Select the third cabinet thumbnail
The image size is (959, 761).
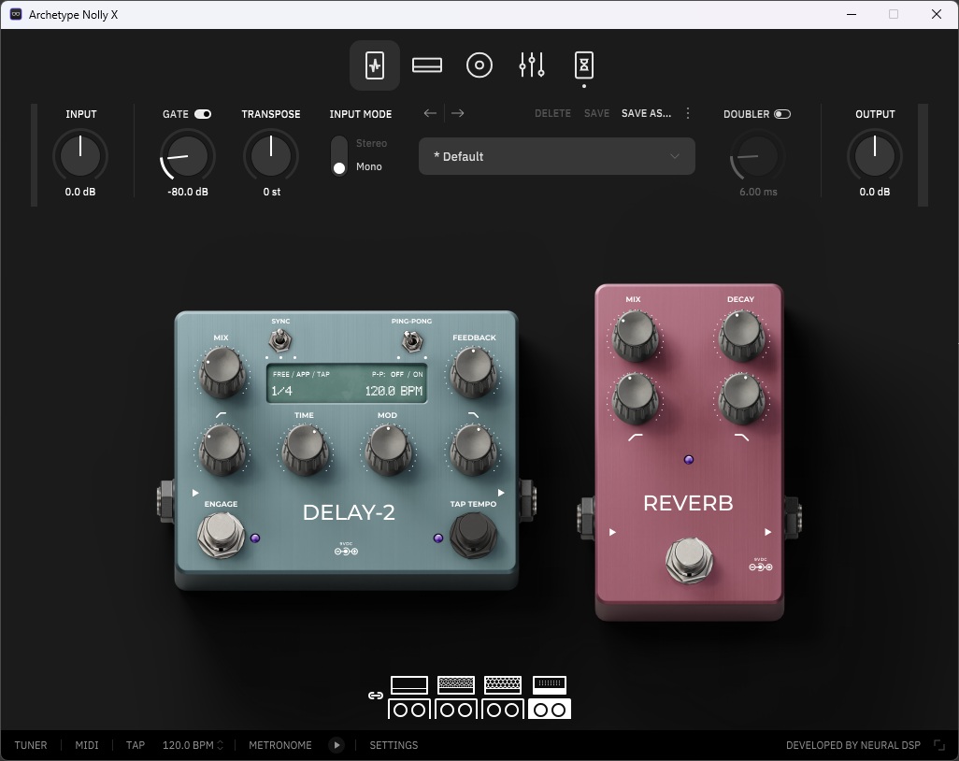pos(503,709)
